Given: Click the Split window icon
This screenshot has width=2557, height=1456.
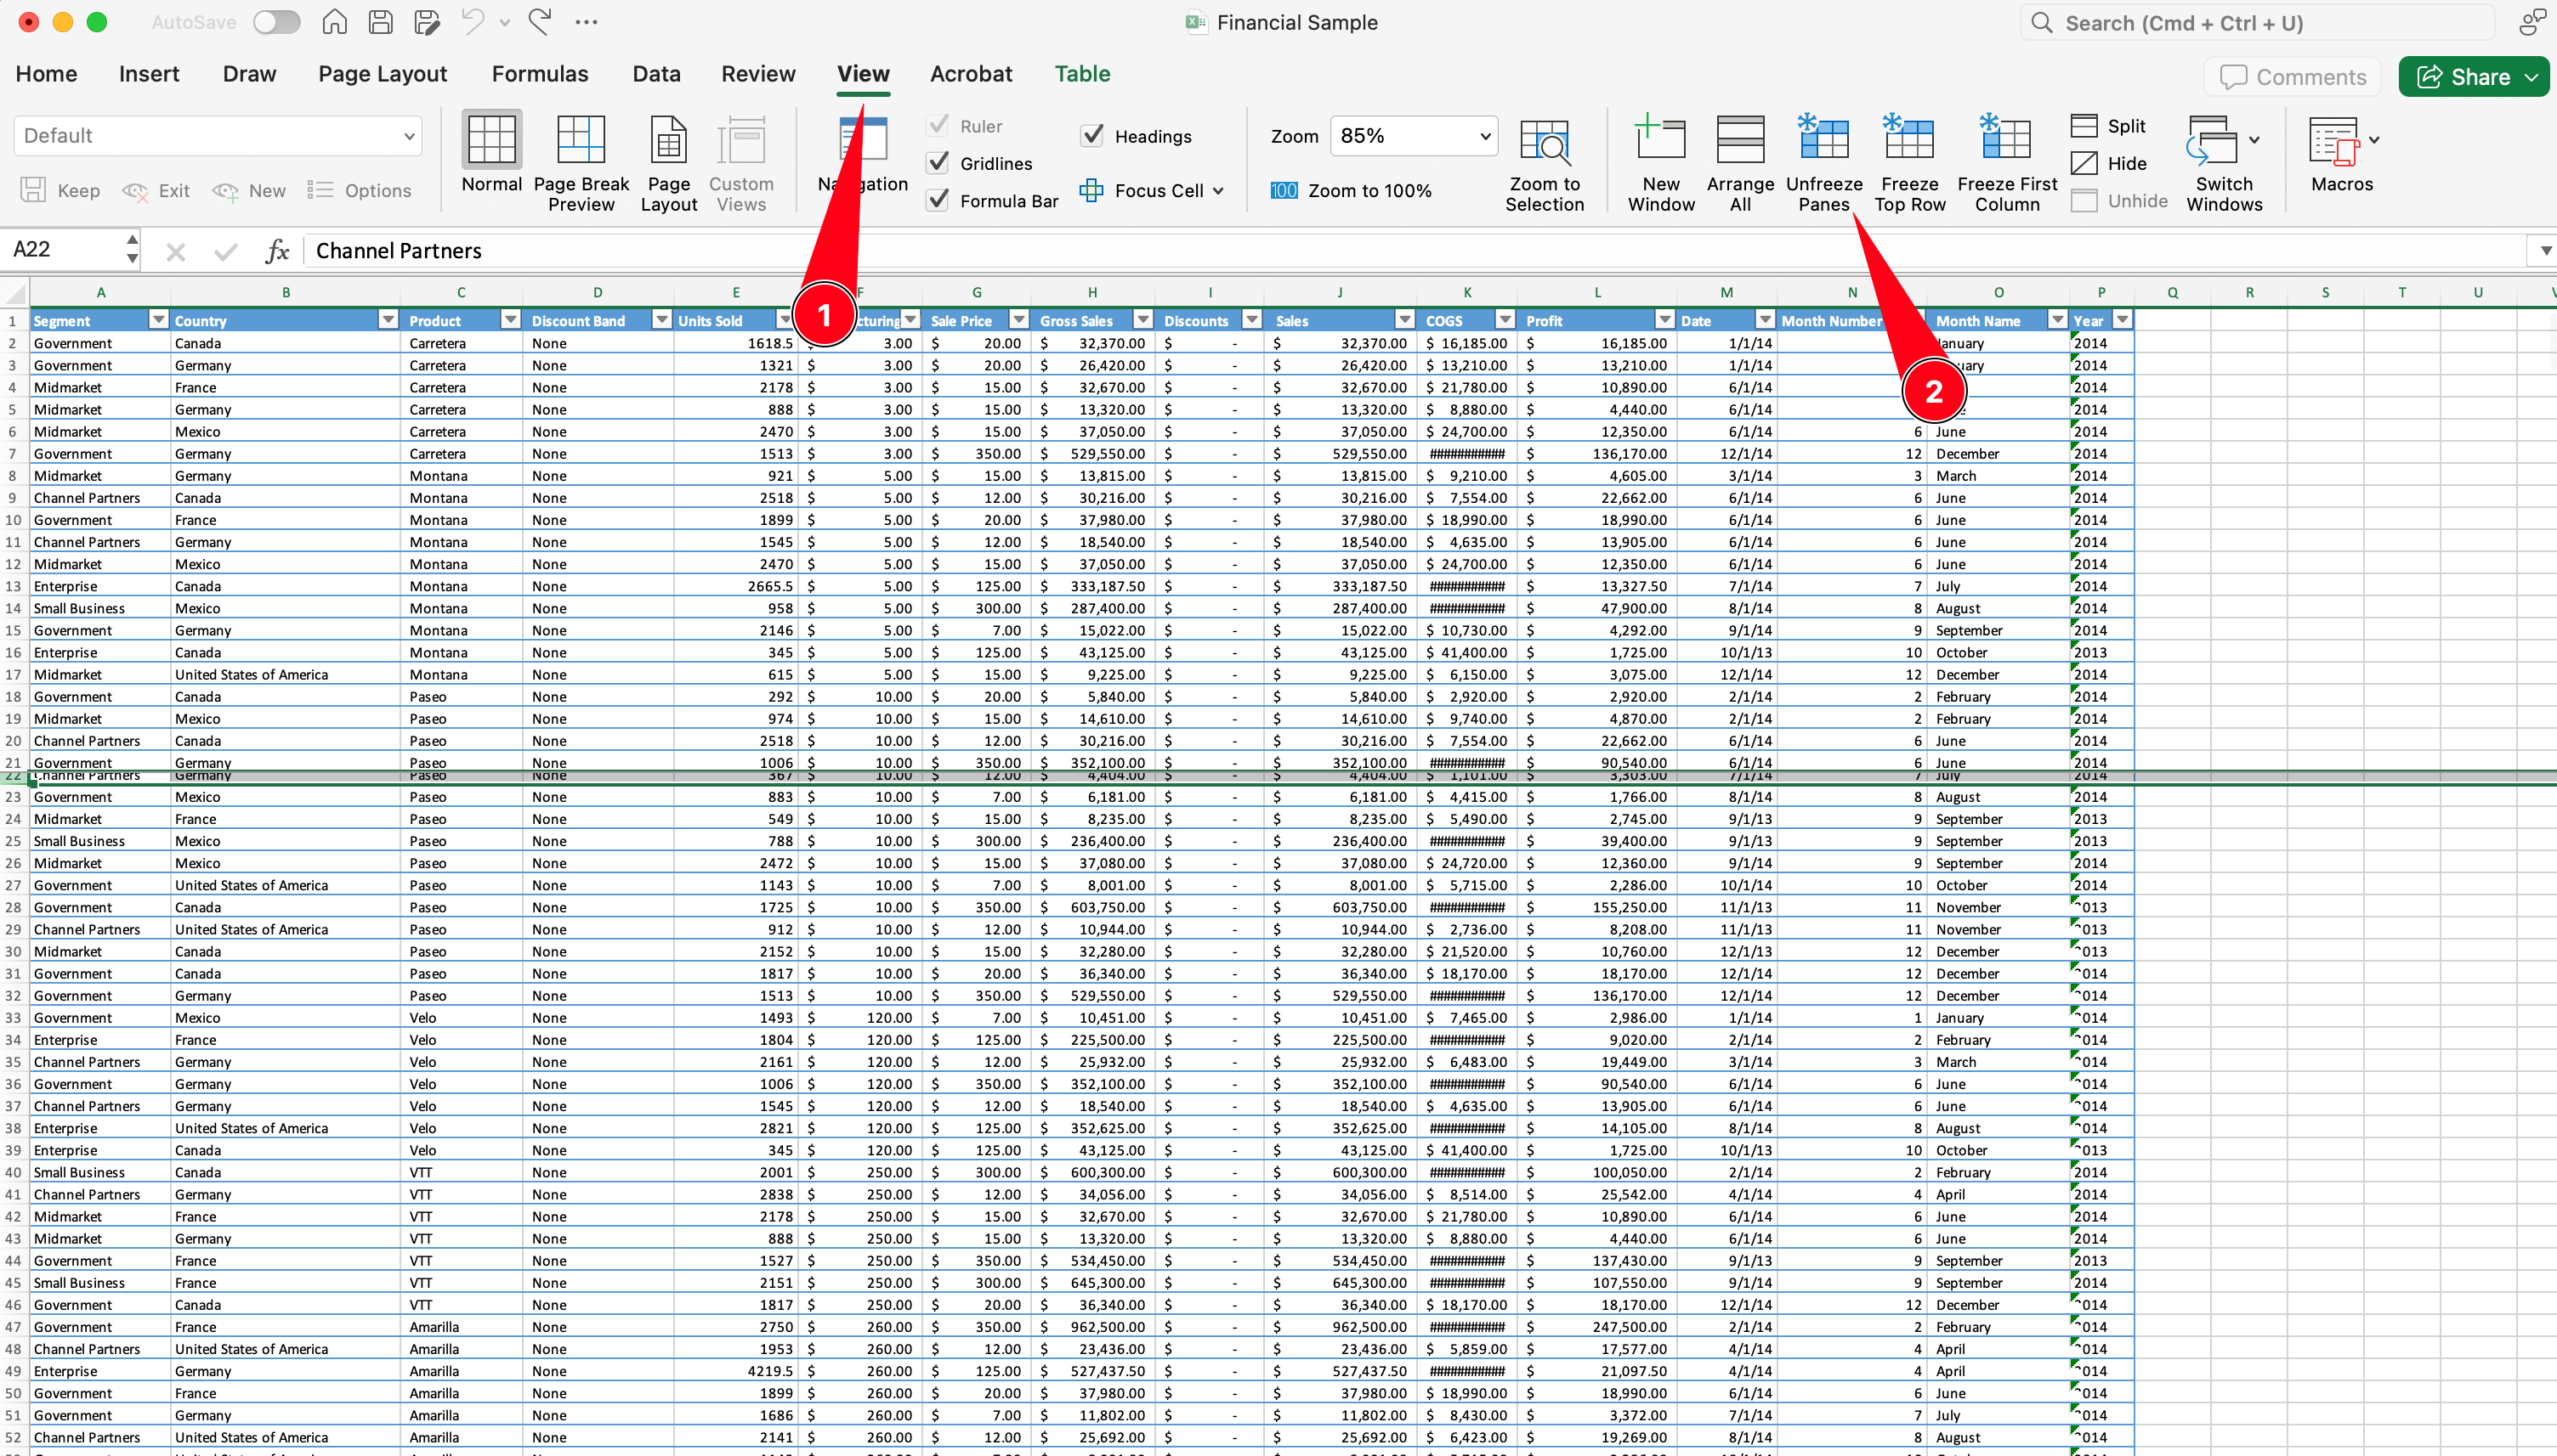Looking at the screenshot, I should click(x=2084, y=126).
